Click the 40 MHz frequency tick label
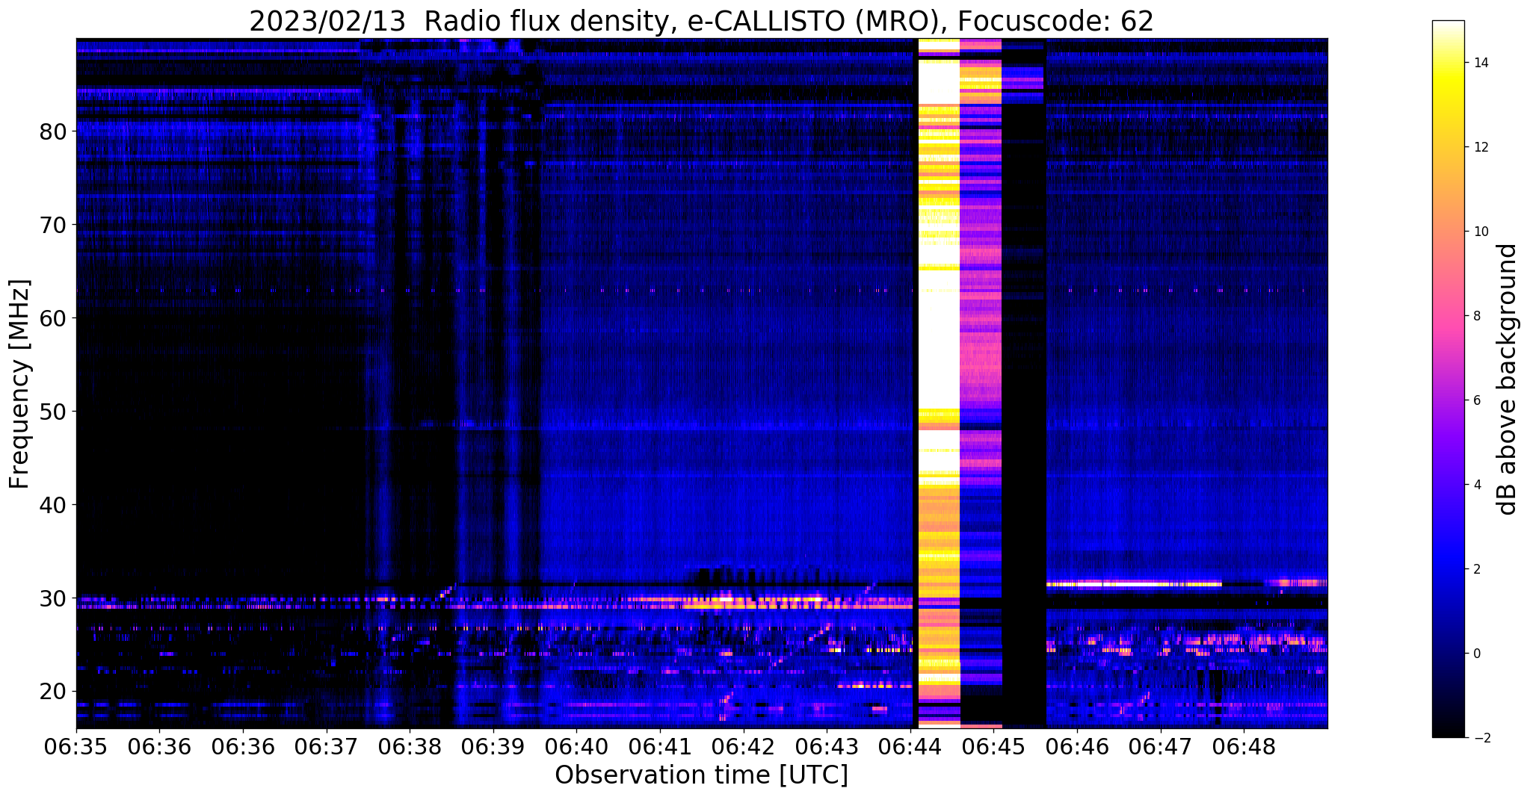 pos(53,505)
